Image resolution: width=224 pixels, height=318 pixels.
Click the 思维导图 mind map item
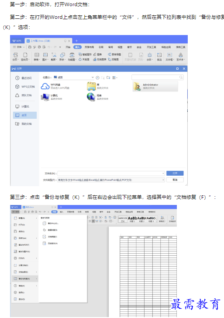(114, 54)
